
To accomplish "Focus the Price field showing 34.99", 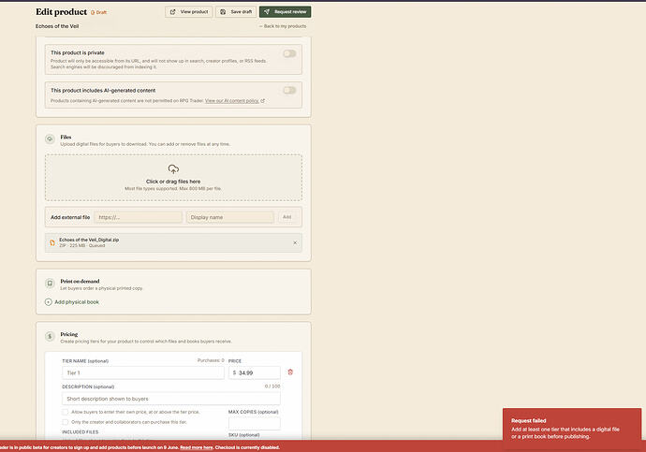I will point(255,373).
